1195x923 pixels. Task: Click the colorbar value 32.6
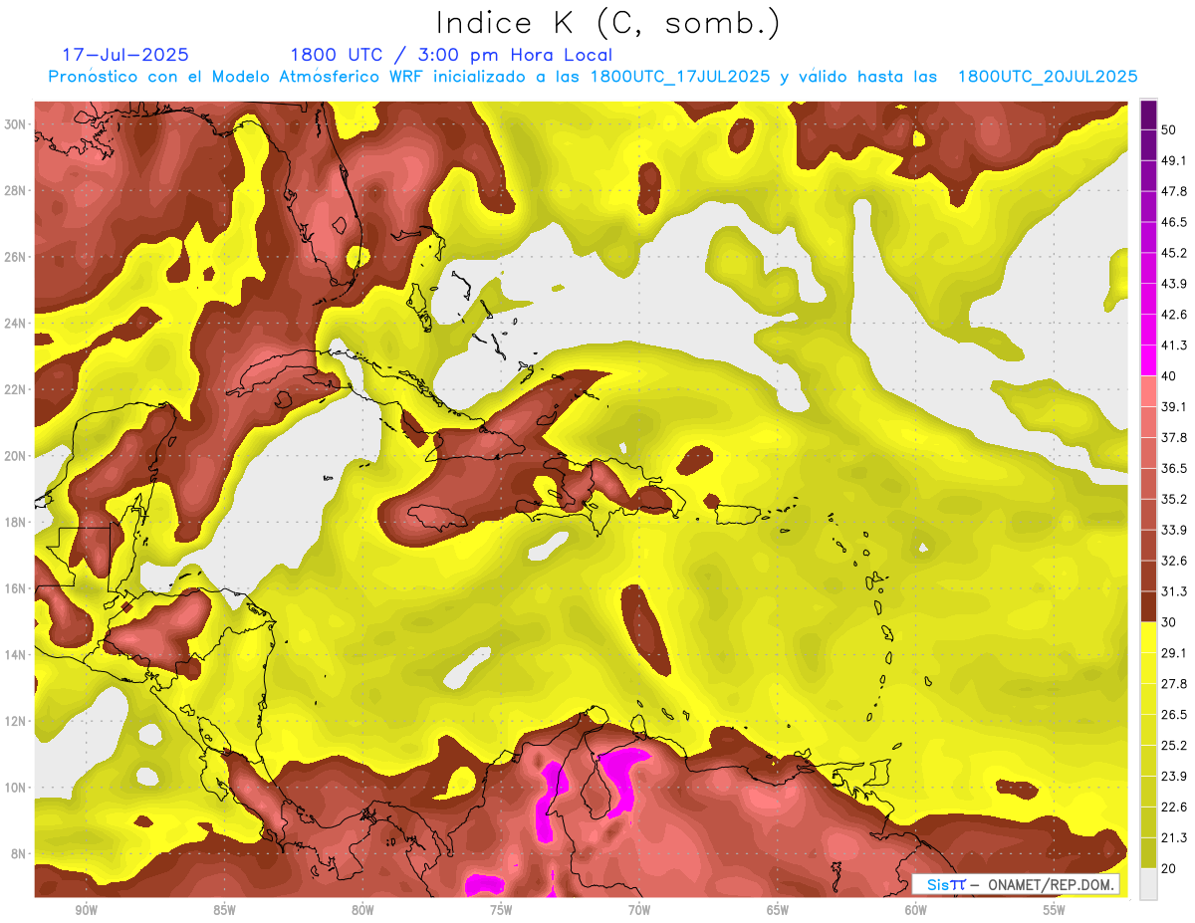pos(1173,561)
